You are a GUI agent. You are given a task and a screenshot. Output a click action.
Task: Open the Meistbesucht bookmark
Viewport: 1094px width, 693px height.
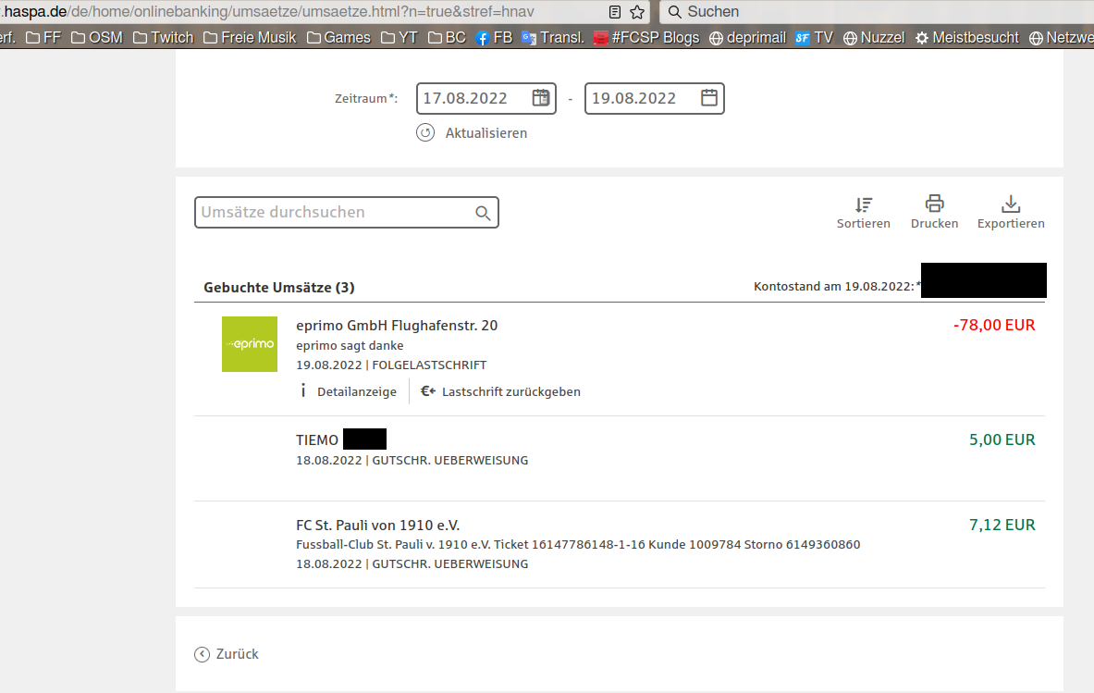(x=967, y=38)
